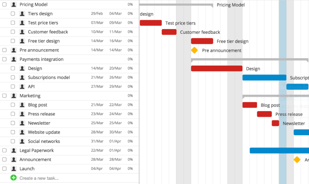Click the assignee icon for Pricing Model
Image resolution: width=309 pixels, height=184 pixels.
pos(13,4)
